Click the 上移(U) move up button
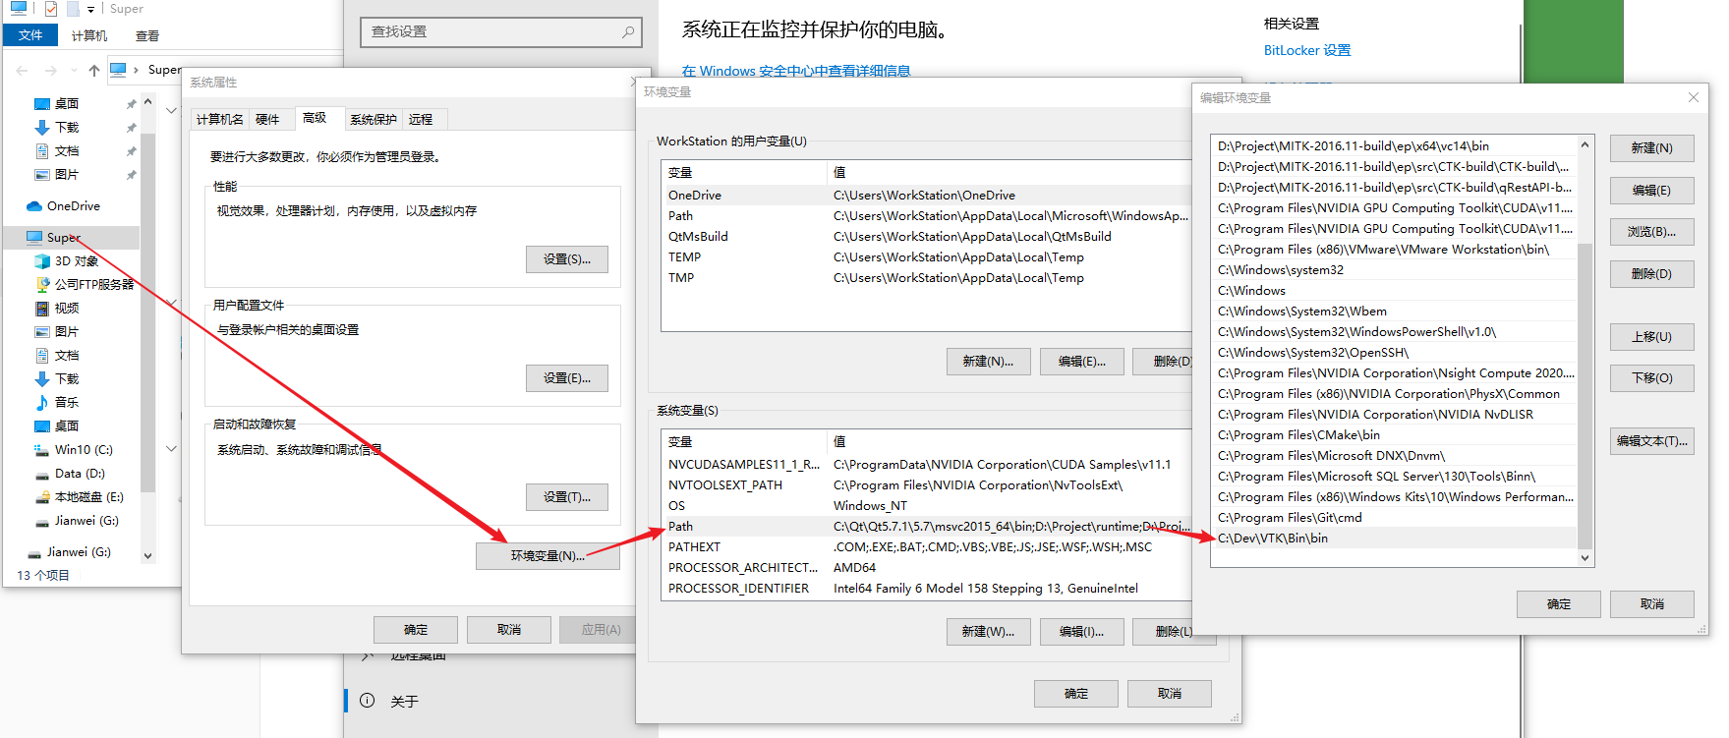This screenshot has width=1729, height=738. pos(1651,337)
